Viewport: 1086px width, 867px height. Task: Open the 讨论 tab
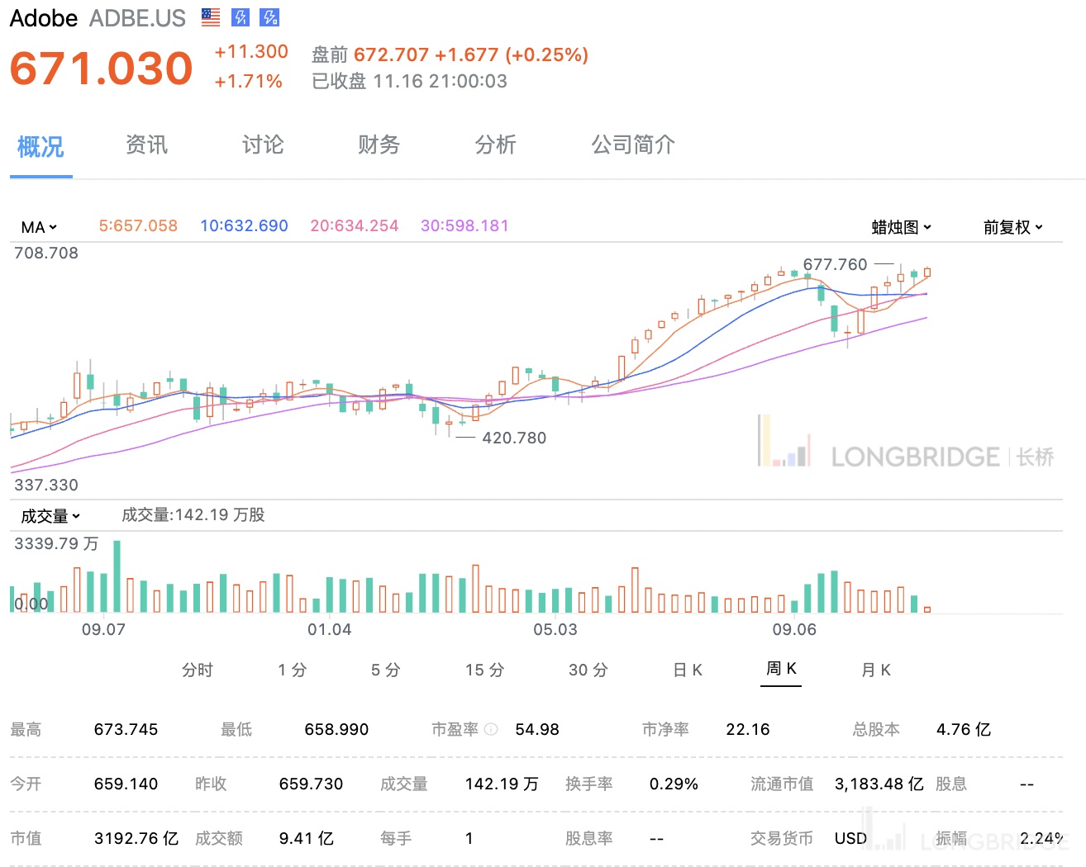coord(263,145)
